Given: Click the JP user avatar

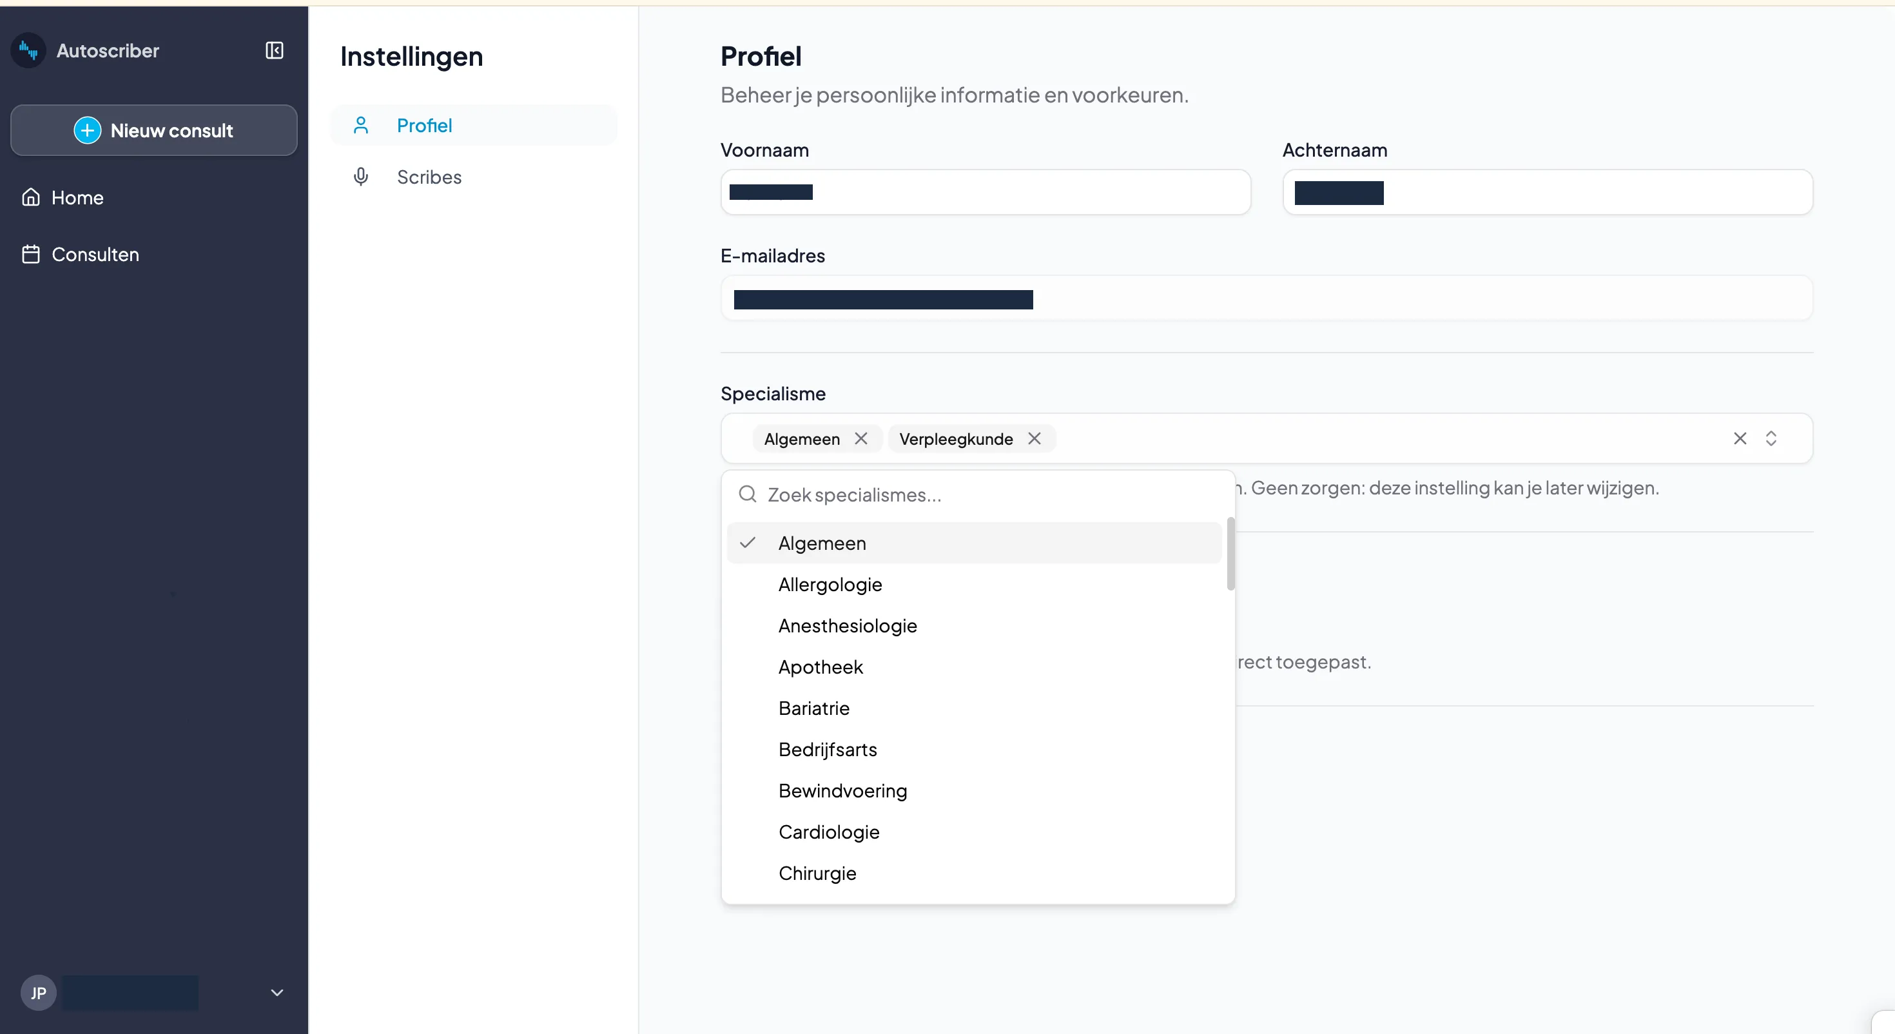Looking at the screenshot, I should (x=38, y=993).
